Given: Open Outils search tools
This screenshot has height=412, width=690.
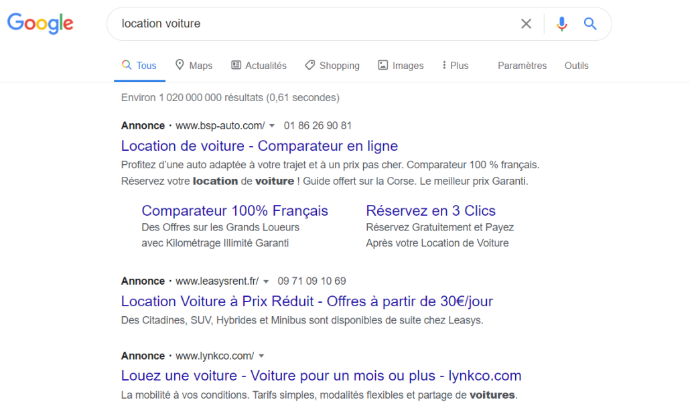Looking at the screenshot, I should (577, 66).
